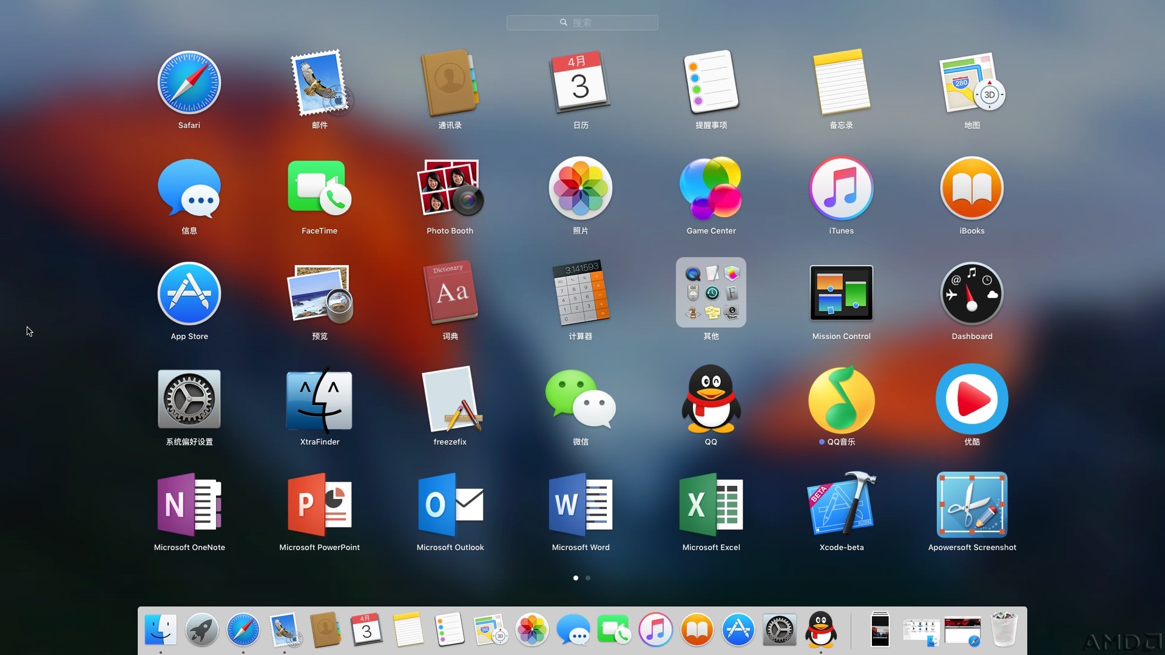
Task: Launch Game Center
Action: tap(711, 188)
